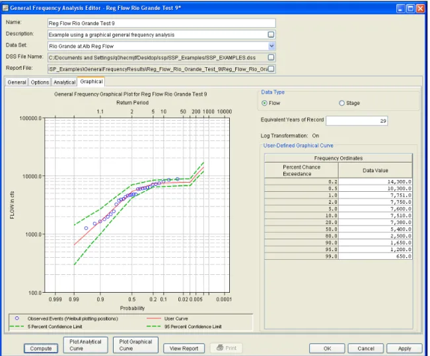Select the 5,400.0 data value cell
430x356 pixels.
click(375, 229)
